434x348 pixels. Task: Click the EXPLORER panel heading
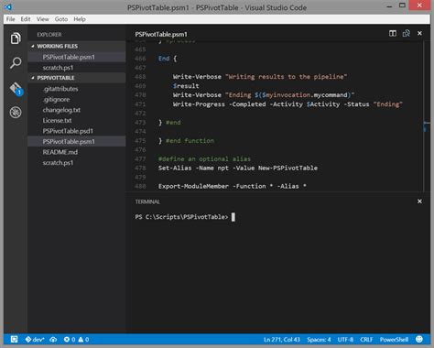[x=49, y=35]
